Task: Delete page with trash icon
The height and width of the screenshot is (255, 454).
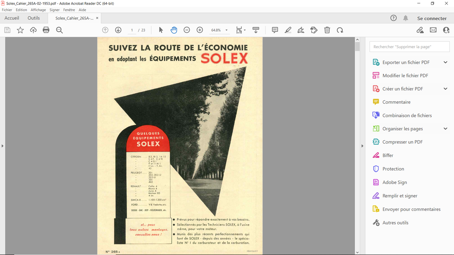Action: coord(327,30)
